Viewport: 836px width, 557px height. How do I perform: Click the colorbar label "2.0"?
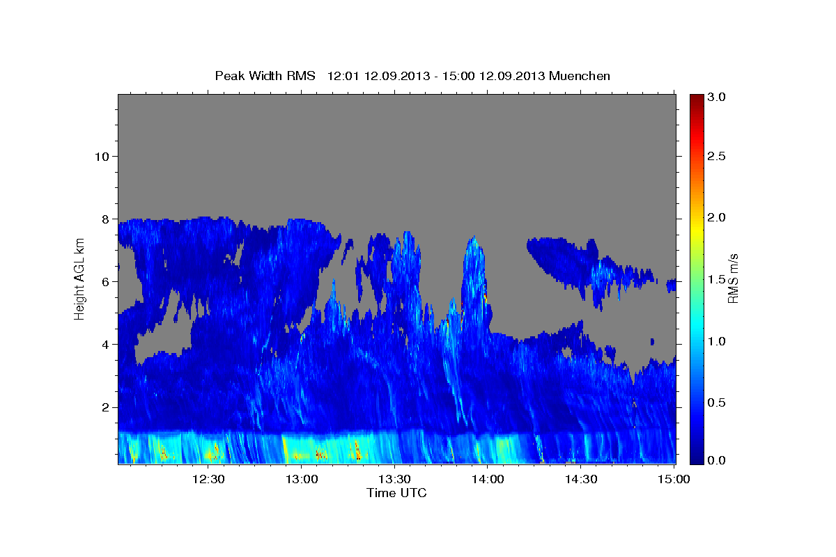tap(716, 217)
